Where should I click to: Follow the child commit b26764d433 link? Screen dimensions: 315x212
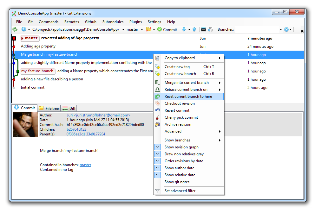coord(76,129)
